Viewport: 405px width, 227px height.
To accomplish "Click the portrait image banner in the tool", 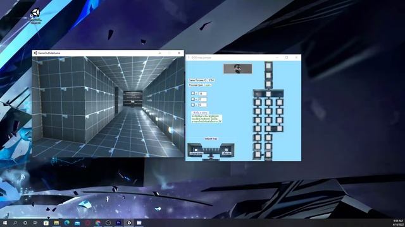I will (238, 69).
